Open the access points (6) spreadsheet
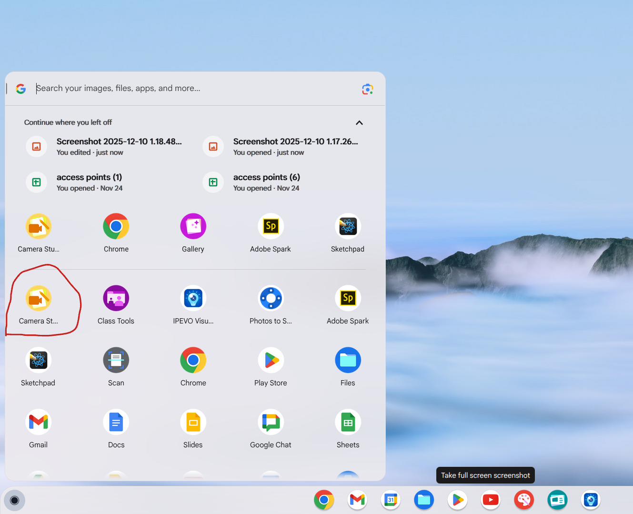Image resolution: width=633 pixels, height=514 pixels. 266,182
